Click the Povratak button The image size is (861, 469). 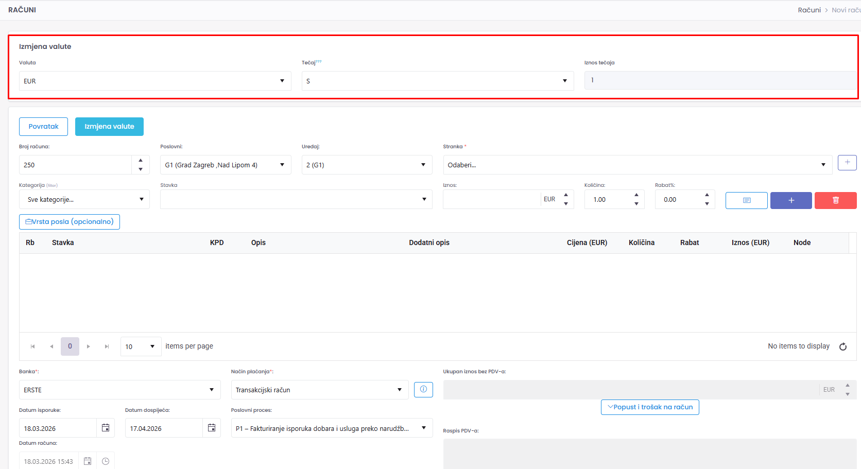(x=43, y=127)
